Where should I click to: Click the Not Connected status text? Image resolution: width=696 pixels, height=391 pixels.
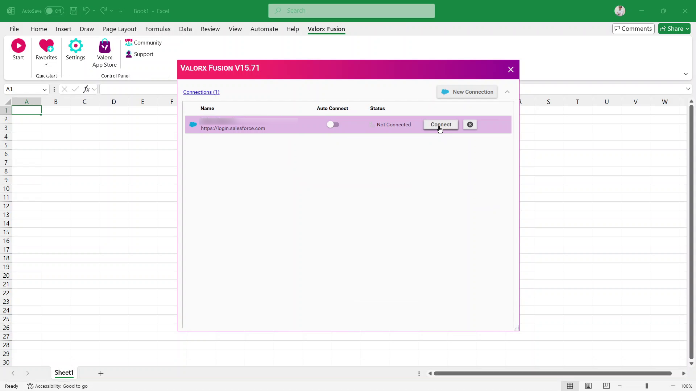(x=394, y=125)
